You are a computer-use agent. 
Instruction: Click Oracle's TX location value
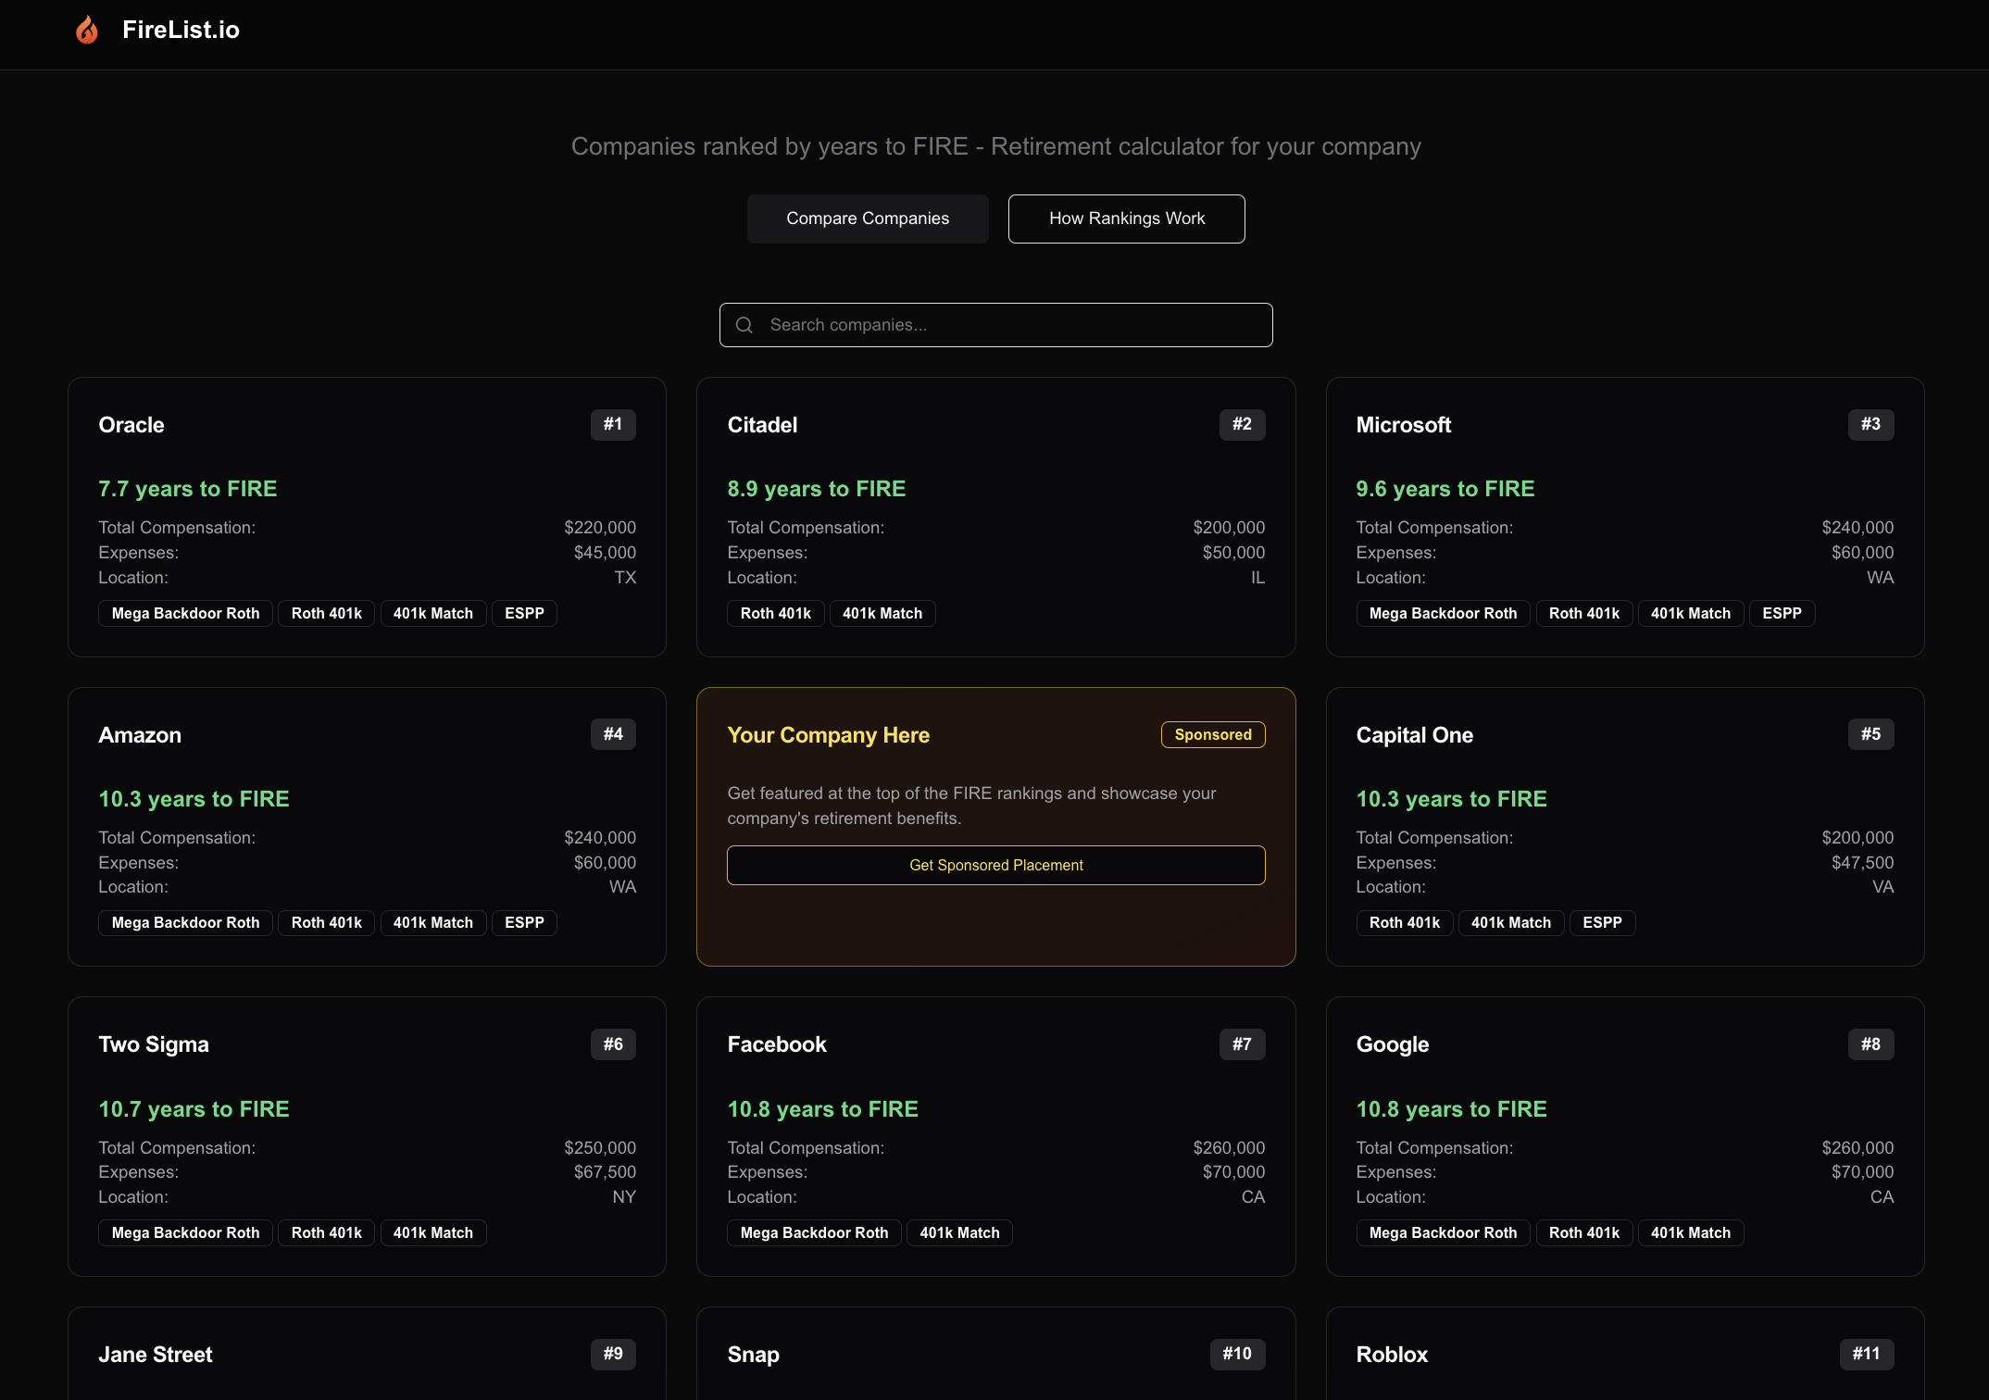[625, 577]
